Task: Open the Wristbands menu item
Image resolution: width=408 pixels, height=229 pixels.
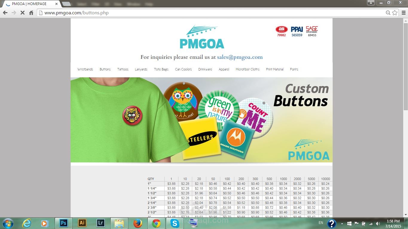Action: click(85, 69)
